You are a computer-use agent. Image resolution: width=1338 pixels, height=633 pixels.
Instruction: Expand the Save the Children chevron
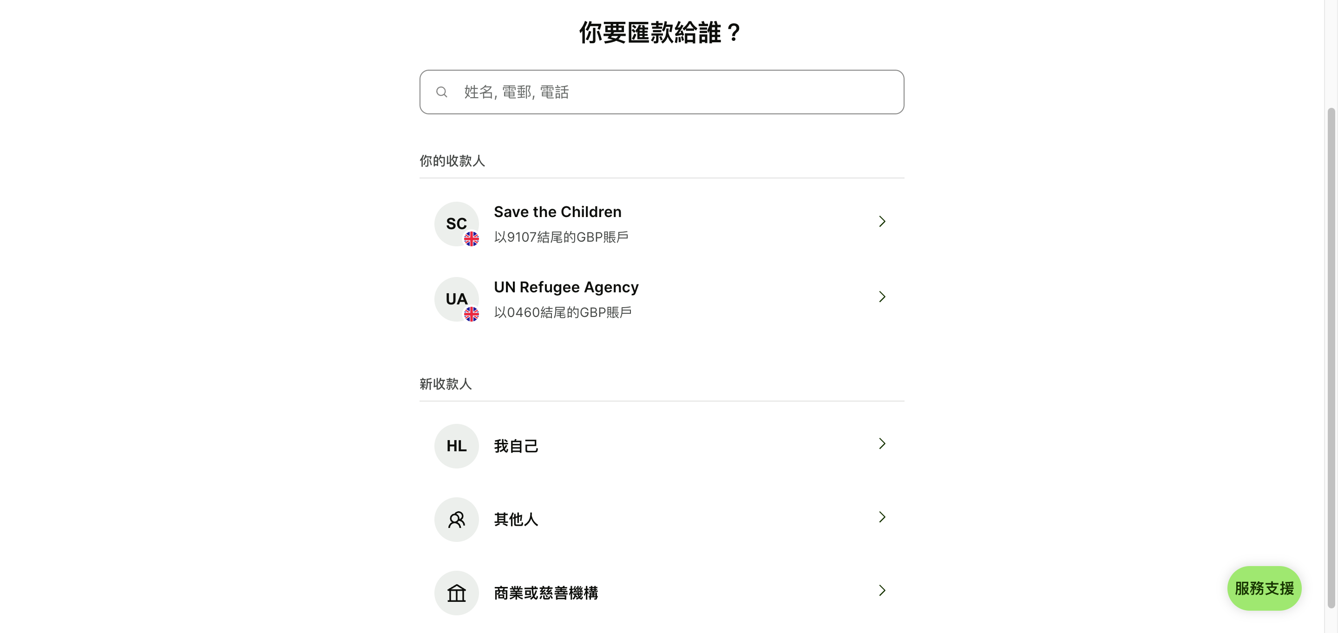click(x=882, y=221)
